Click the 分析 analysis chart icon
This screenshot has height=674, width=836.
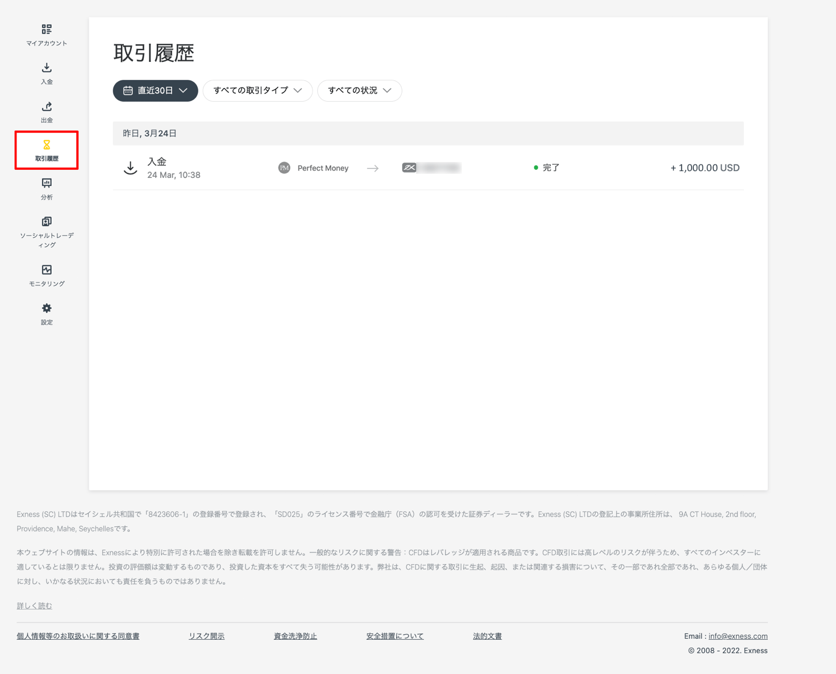pyautogui.click(x=47, y=183)
